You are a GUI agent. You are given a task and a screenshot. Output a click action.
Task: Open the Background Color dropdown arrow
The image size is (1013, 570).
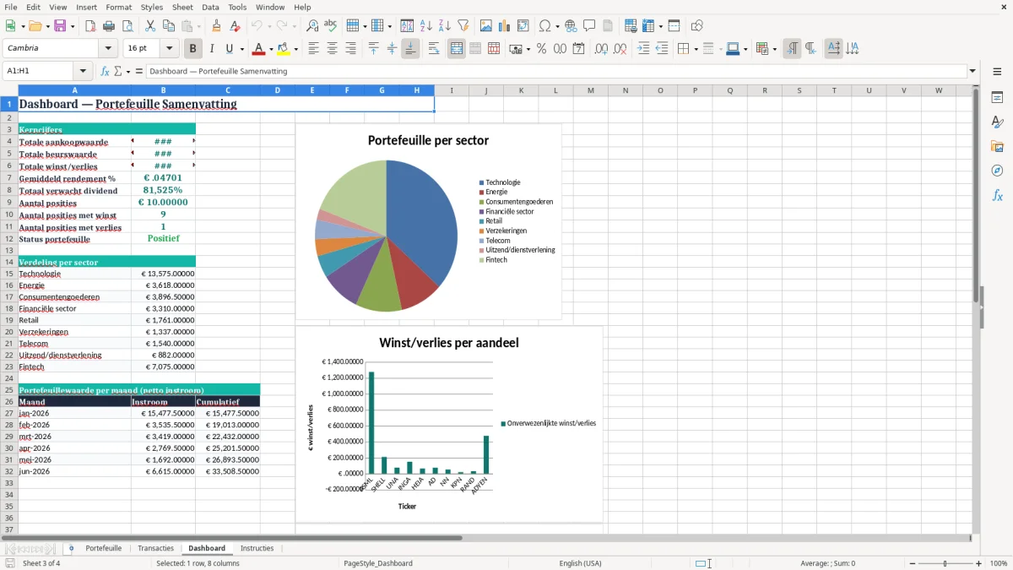[x=295, y=49]
